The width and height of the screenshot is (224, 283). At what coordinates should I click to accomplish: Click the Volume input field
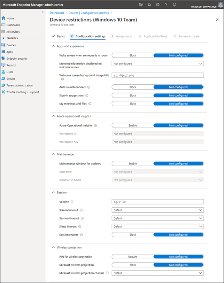pos(158,202)
